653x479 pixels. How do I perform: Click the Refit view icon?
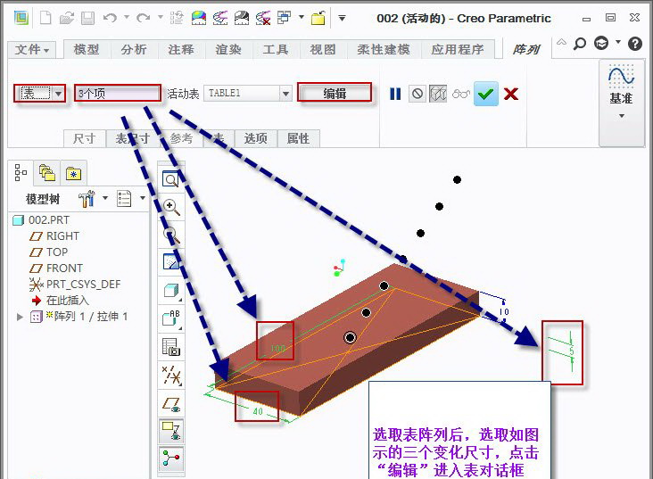pos(170,179)
